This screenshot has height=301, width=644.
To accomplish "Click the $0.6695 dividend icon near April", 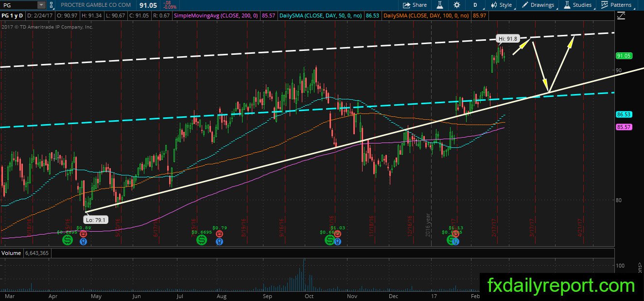I will tap(67, 239).
